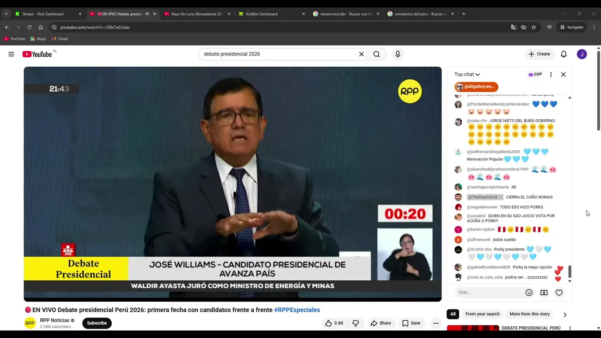Image resolution: width=601 pixels, height=338 pixels.
Task: Dislike the video
Action: click(x=356, y=323)
